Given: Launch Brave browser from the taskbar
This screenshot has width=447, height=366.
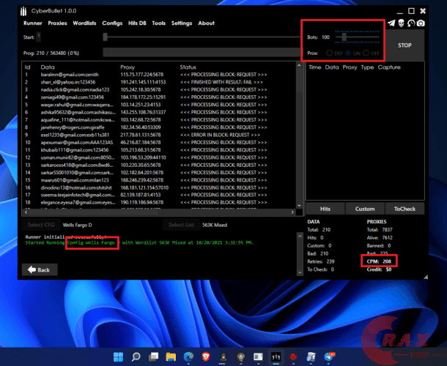Looking at the screenshot, I should [206, 356].
